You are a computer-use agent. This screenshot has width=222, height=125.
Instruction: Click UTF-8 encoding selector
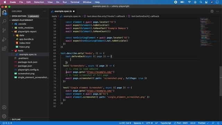point(149,123)
